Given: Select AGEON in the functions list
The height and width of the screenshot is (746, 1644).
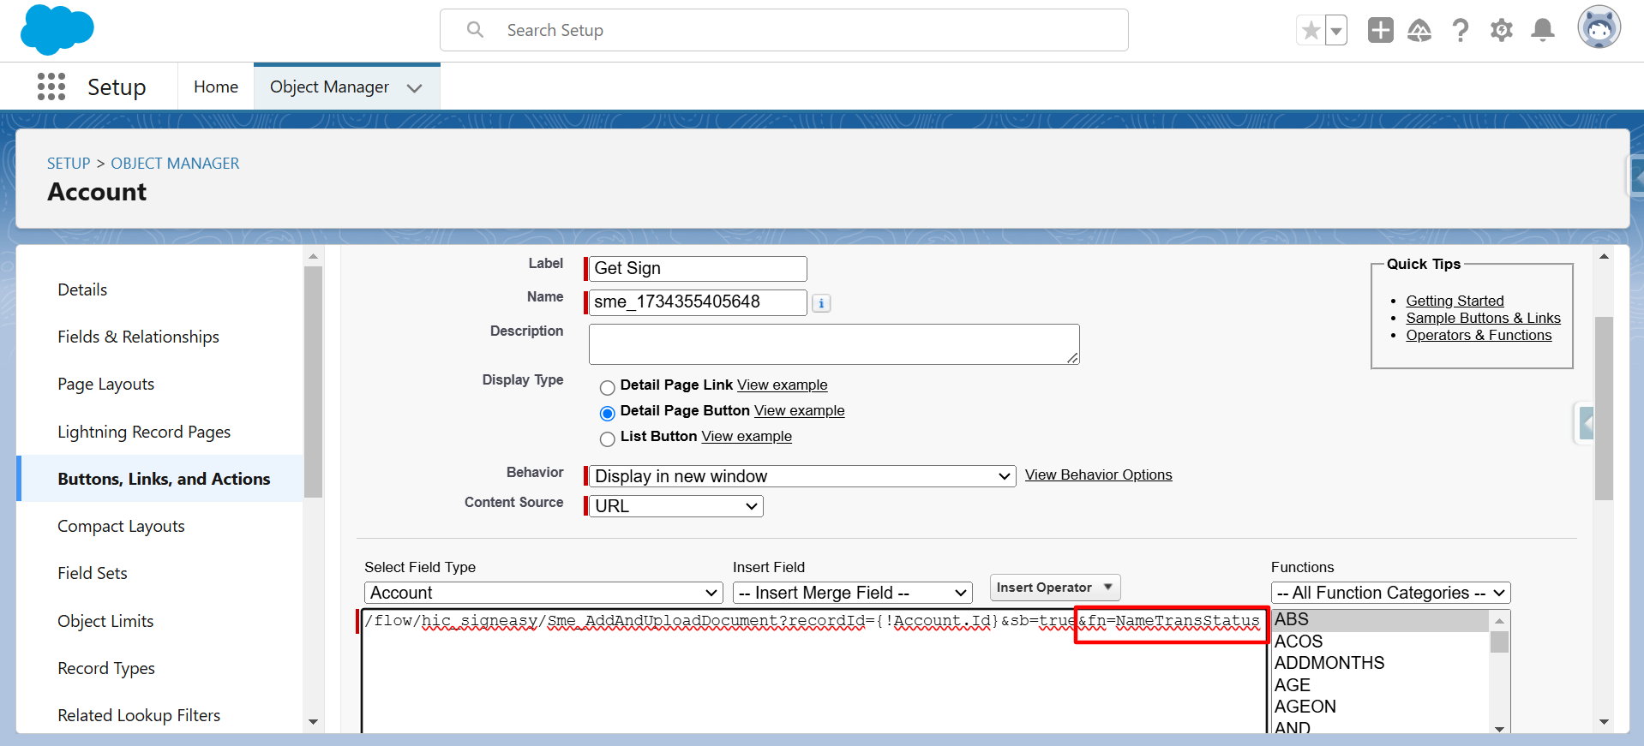Looking at the screenshot, I should click(1380, 707).
